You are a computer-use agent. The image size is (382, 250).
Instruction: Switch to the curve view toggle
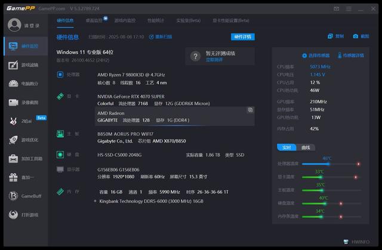coord(306,147)
